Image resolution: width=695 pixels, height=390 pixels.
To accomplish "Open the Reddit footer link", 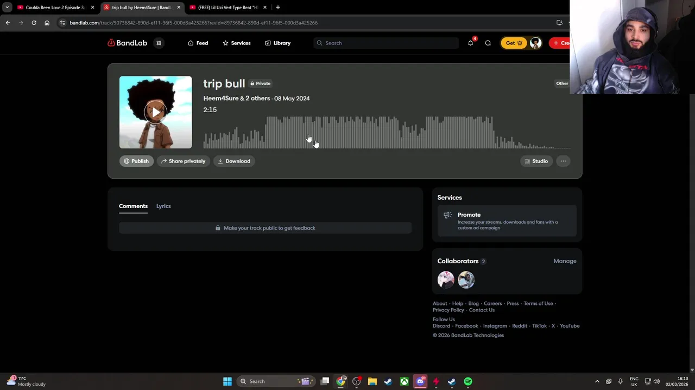I will 520,326.
